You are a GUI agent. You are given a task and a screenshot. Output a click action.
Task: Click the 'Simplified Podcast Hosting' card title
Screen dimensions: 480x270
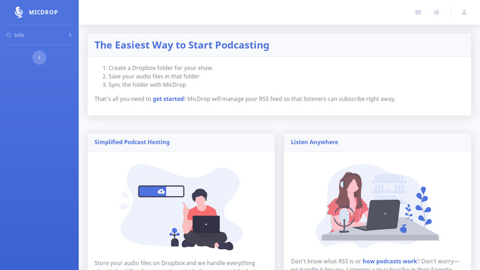[132, 142]
